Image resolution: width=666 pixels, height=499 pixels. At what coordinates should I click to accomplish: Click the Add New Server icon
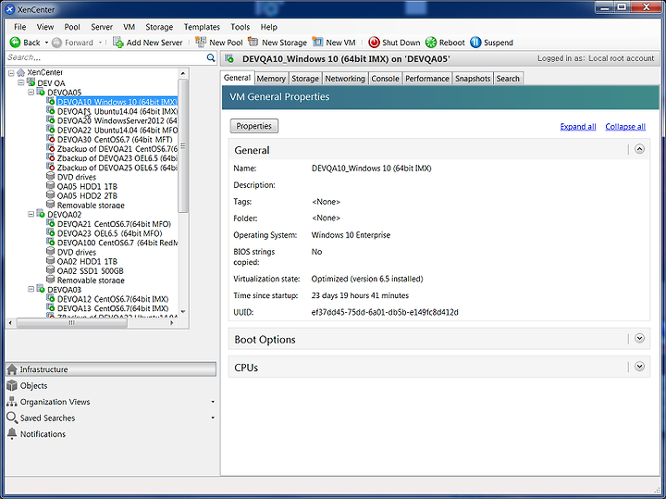point(118,42)
